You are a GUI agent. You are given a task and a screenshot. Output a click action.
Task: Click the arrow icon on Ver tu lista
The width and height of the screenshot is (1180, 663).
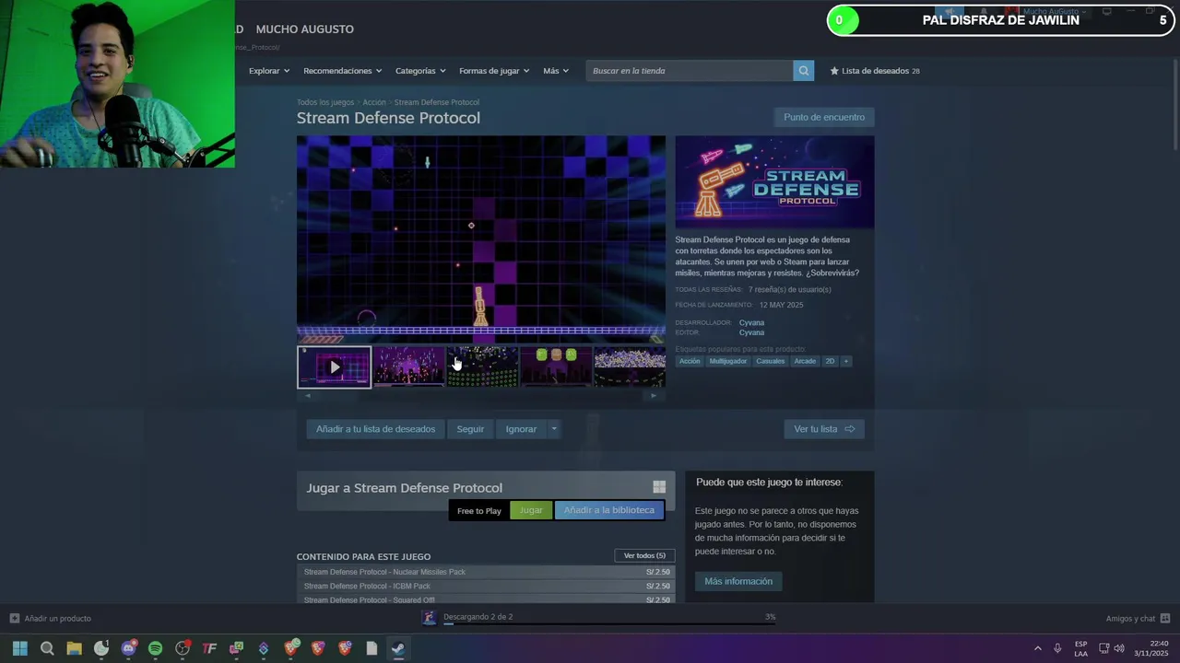[850, 429]
